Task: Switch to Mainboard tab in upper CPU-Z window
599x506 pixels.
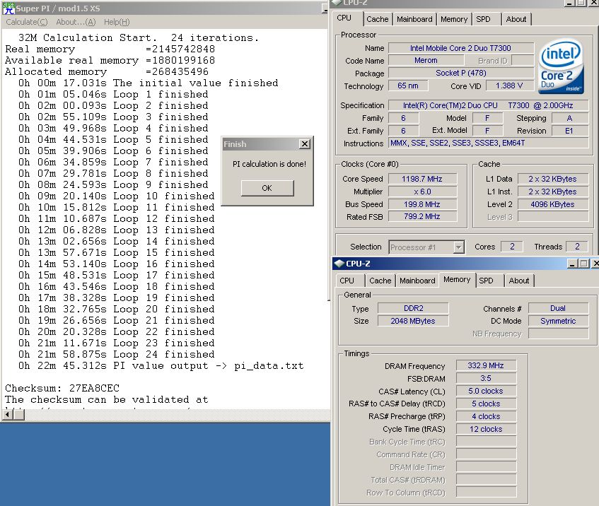Action: tap(414, 19)
